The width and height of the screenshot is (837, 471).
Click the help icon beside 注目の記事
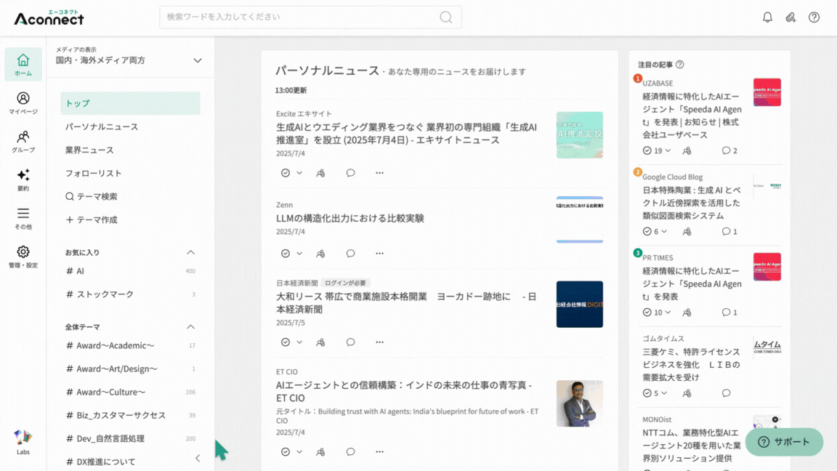tap(679, 65)
